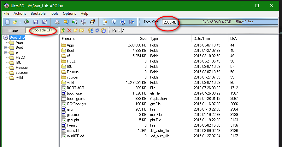Select WIM folder in left tree
The width and height of the screenshot is (282, 147).
[x=19, y=78]
